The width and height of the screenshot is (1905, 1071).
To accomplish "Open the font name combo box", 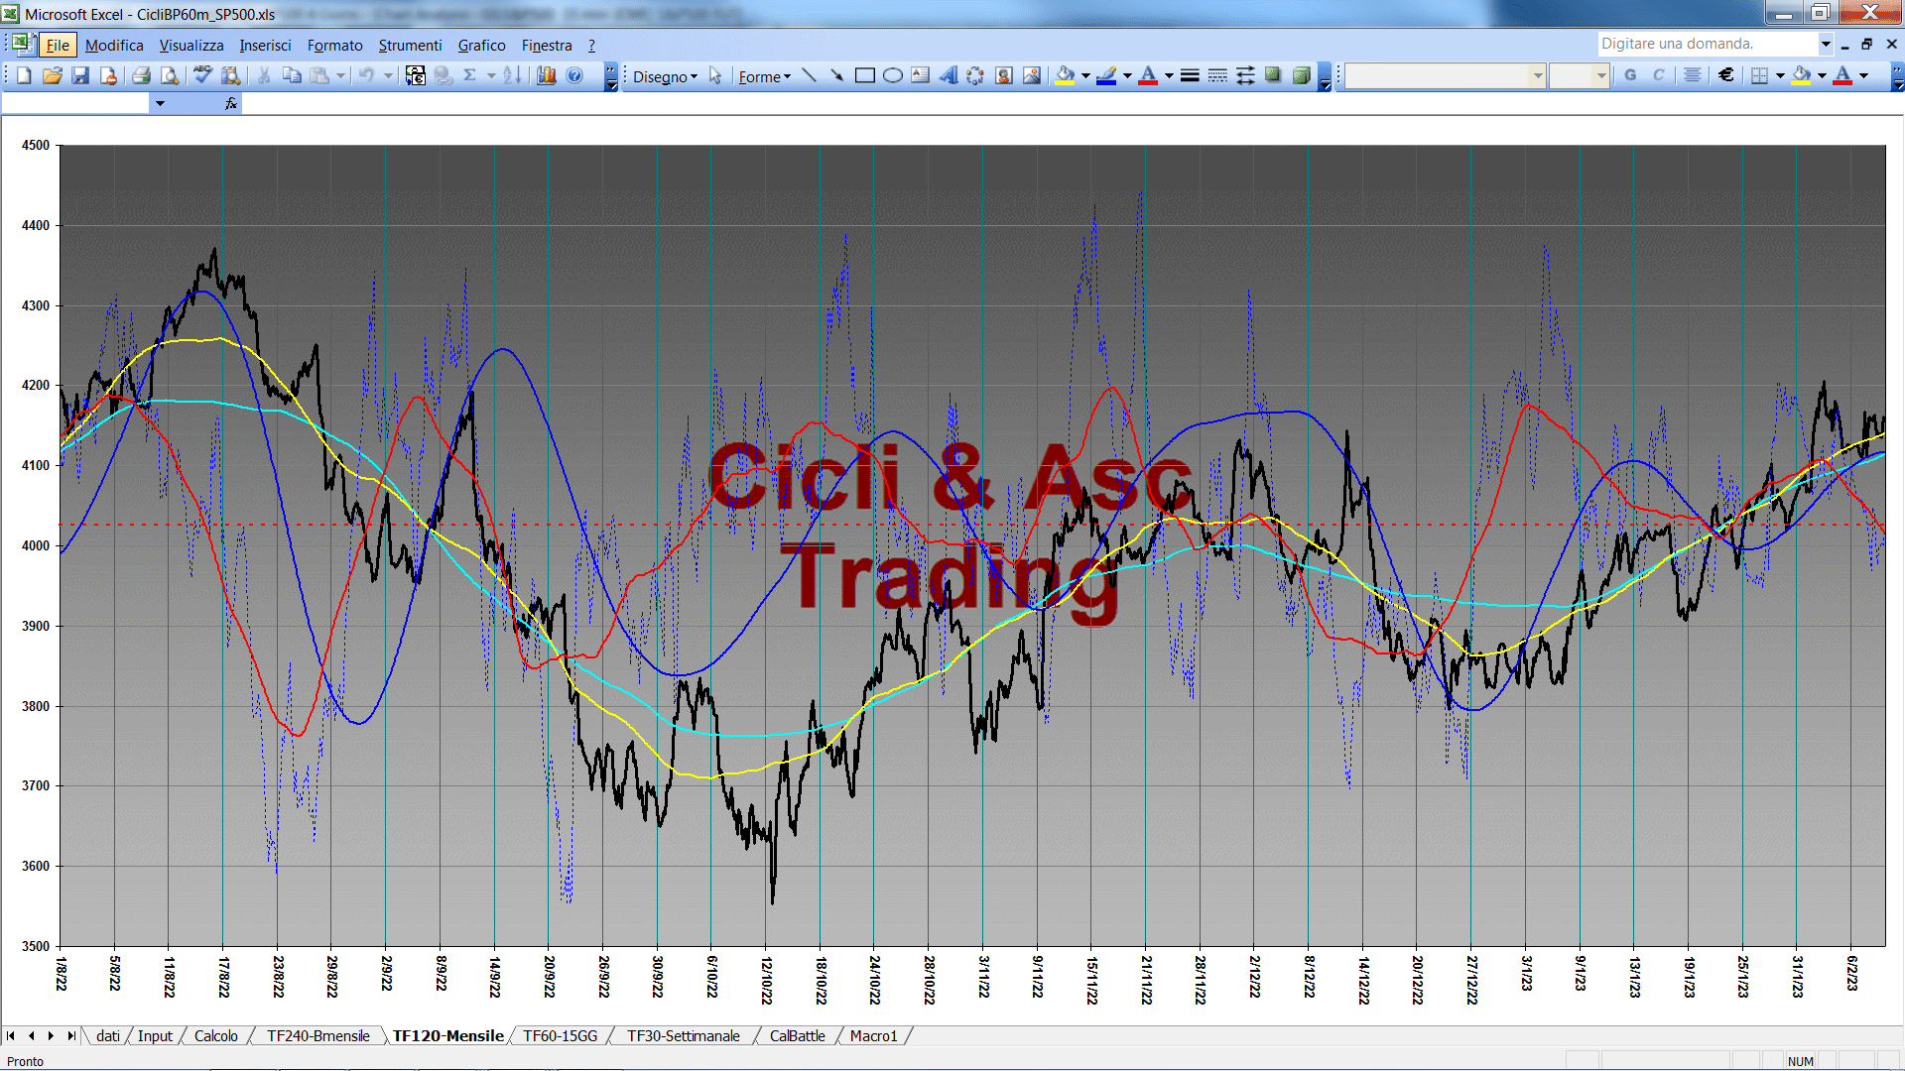I will point(1446,75).
